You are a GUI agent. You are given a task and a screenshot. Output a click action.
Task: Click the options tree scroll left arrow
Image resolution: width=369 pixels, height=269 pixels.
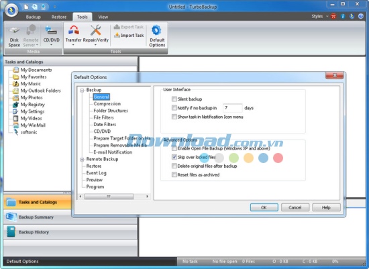click(x=81, y=197)
